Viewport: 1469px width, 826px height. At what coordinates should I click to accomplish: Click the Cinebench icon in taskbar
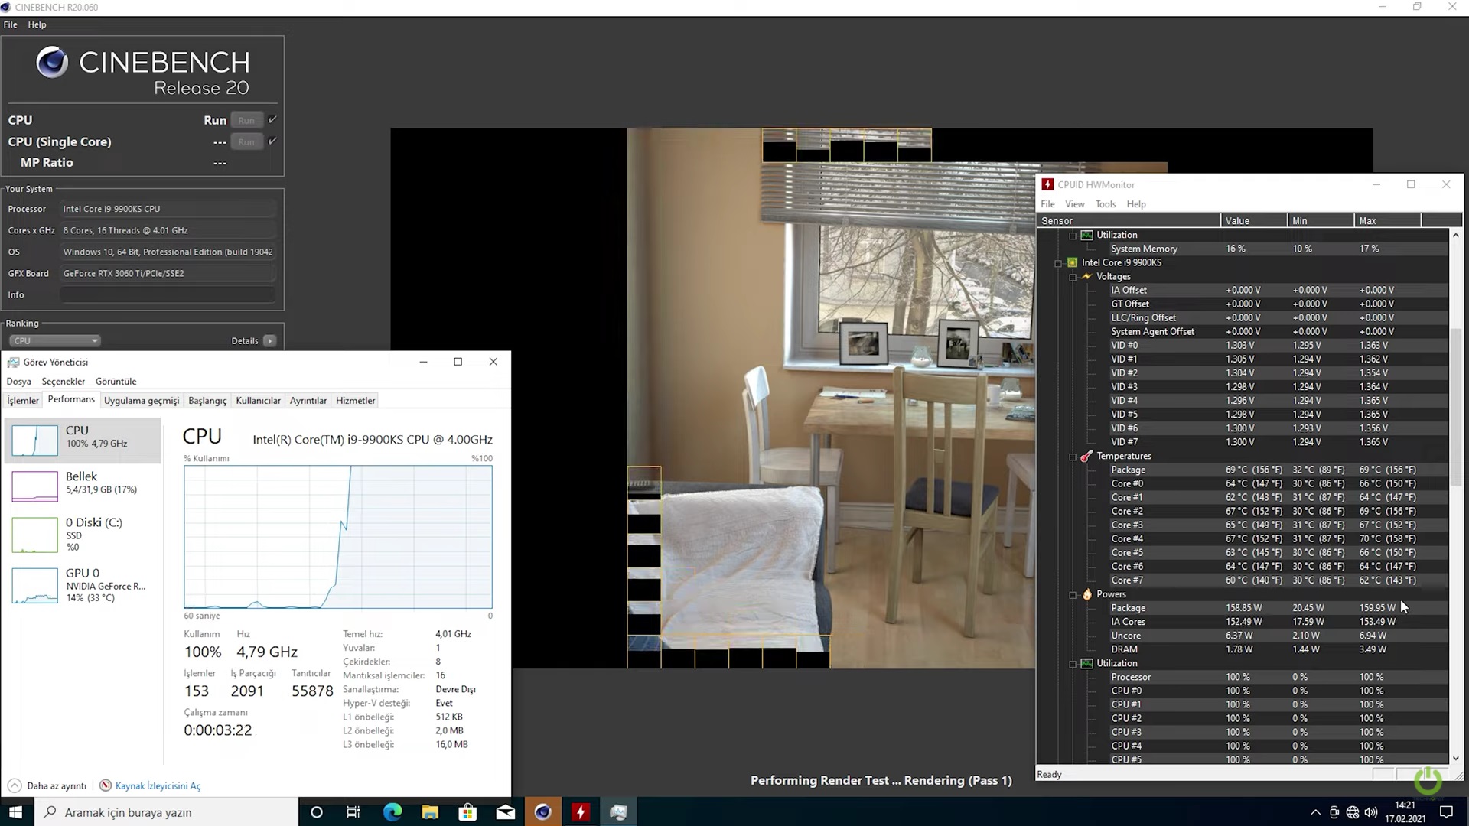[x=543, y=812]
